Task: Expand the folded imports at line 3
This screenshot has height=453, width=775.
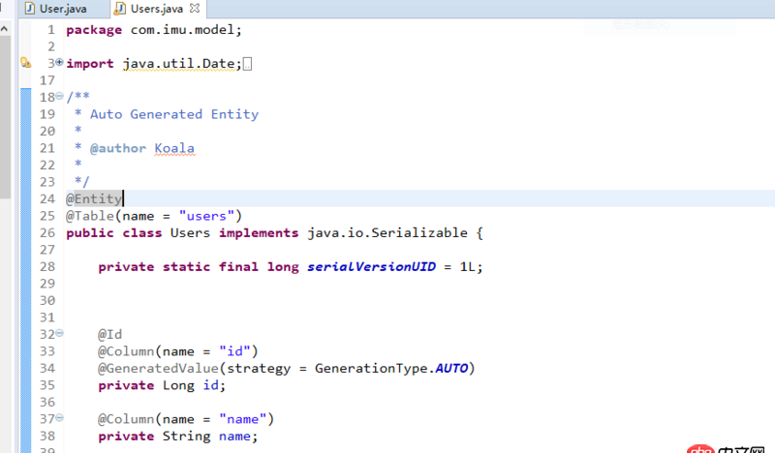Action: click(x=59, y=62)
